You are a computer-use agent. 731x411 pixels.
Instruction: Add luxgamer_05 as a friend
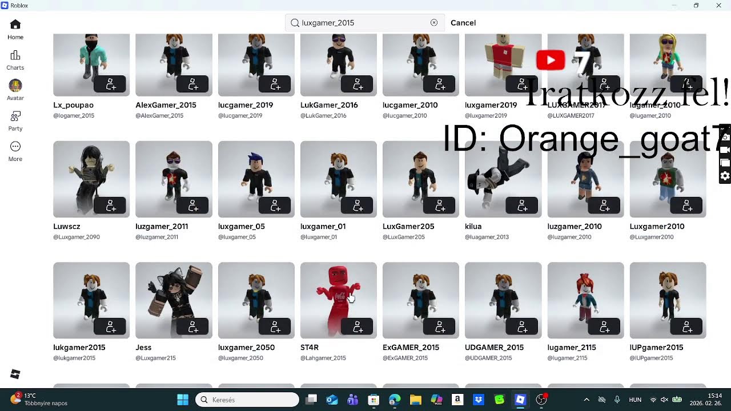point(275,205)
